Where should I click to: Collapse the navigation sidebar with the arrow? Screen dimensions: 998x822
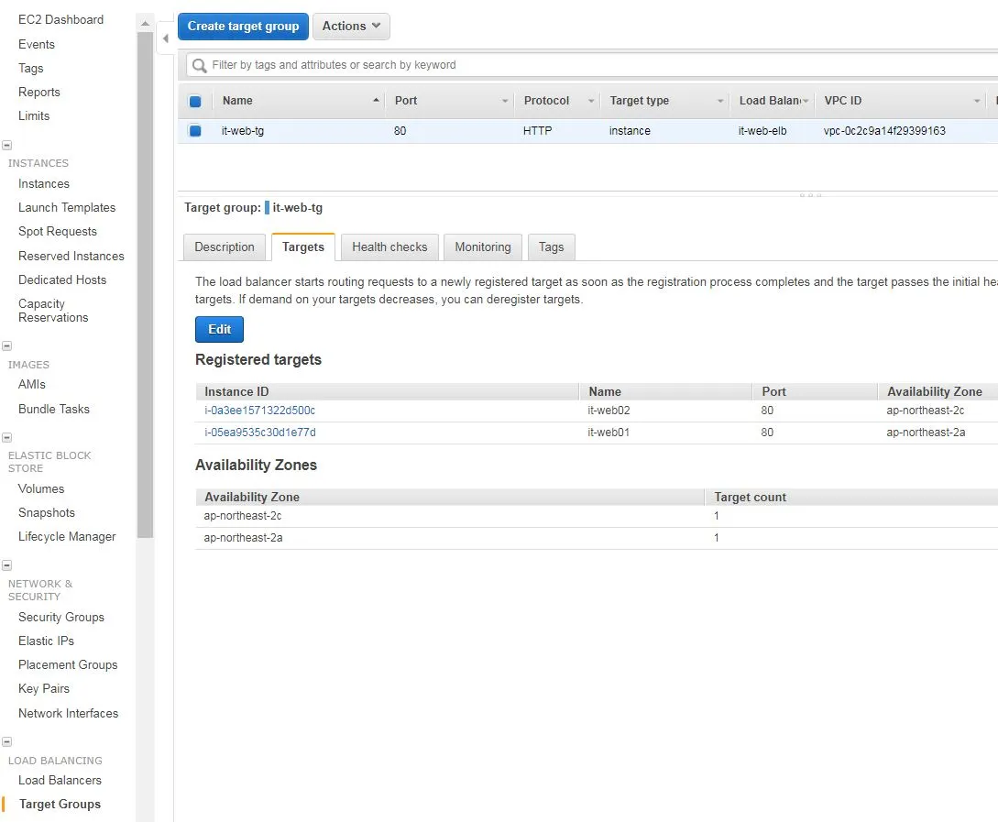[166, 38]
